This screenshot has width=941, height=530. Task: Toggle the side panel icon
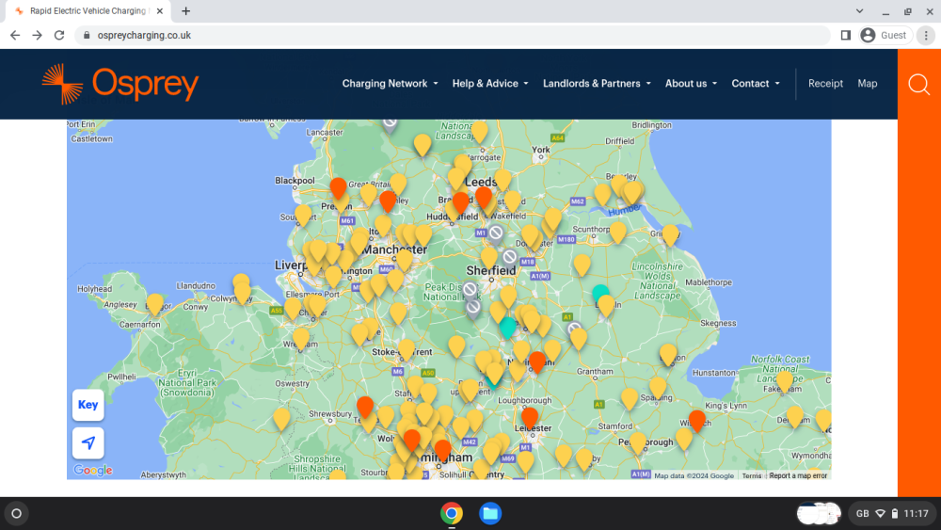click(x=846, y=36)
